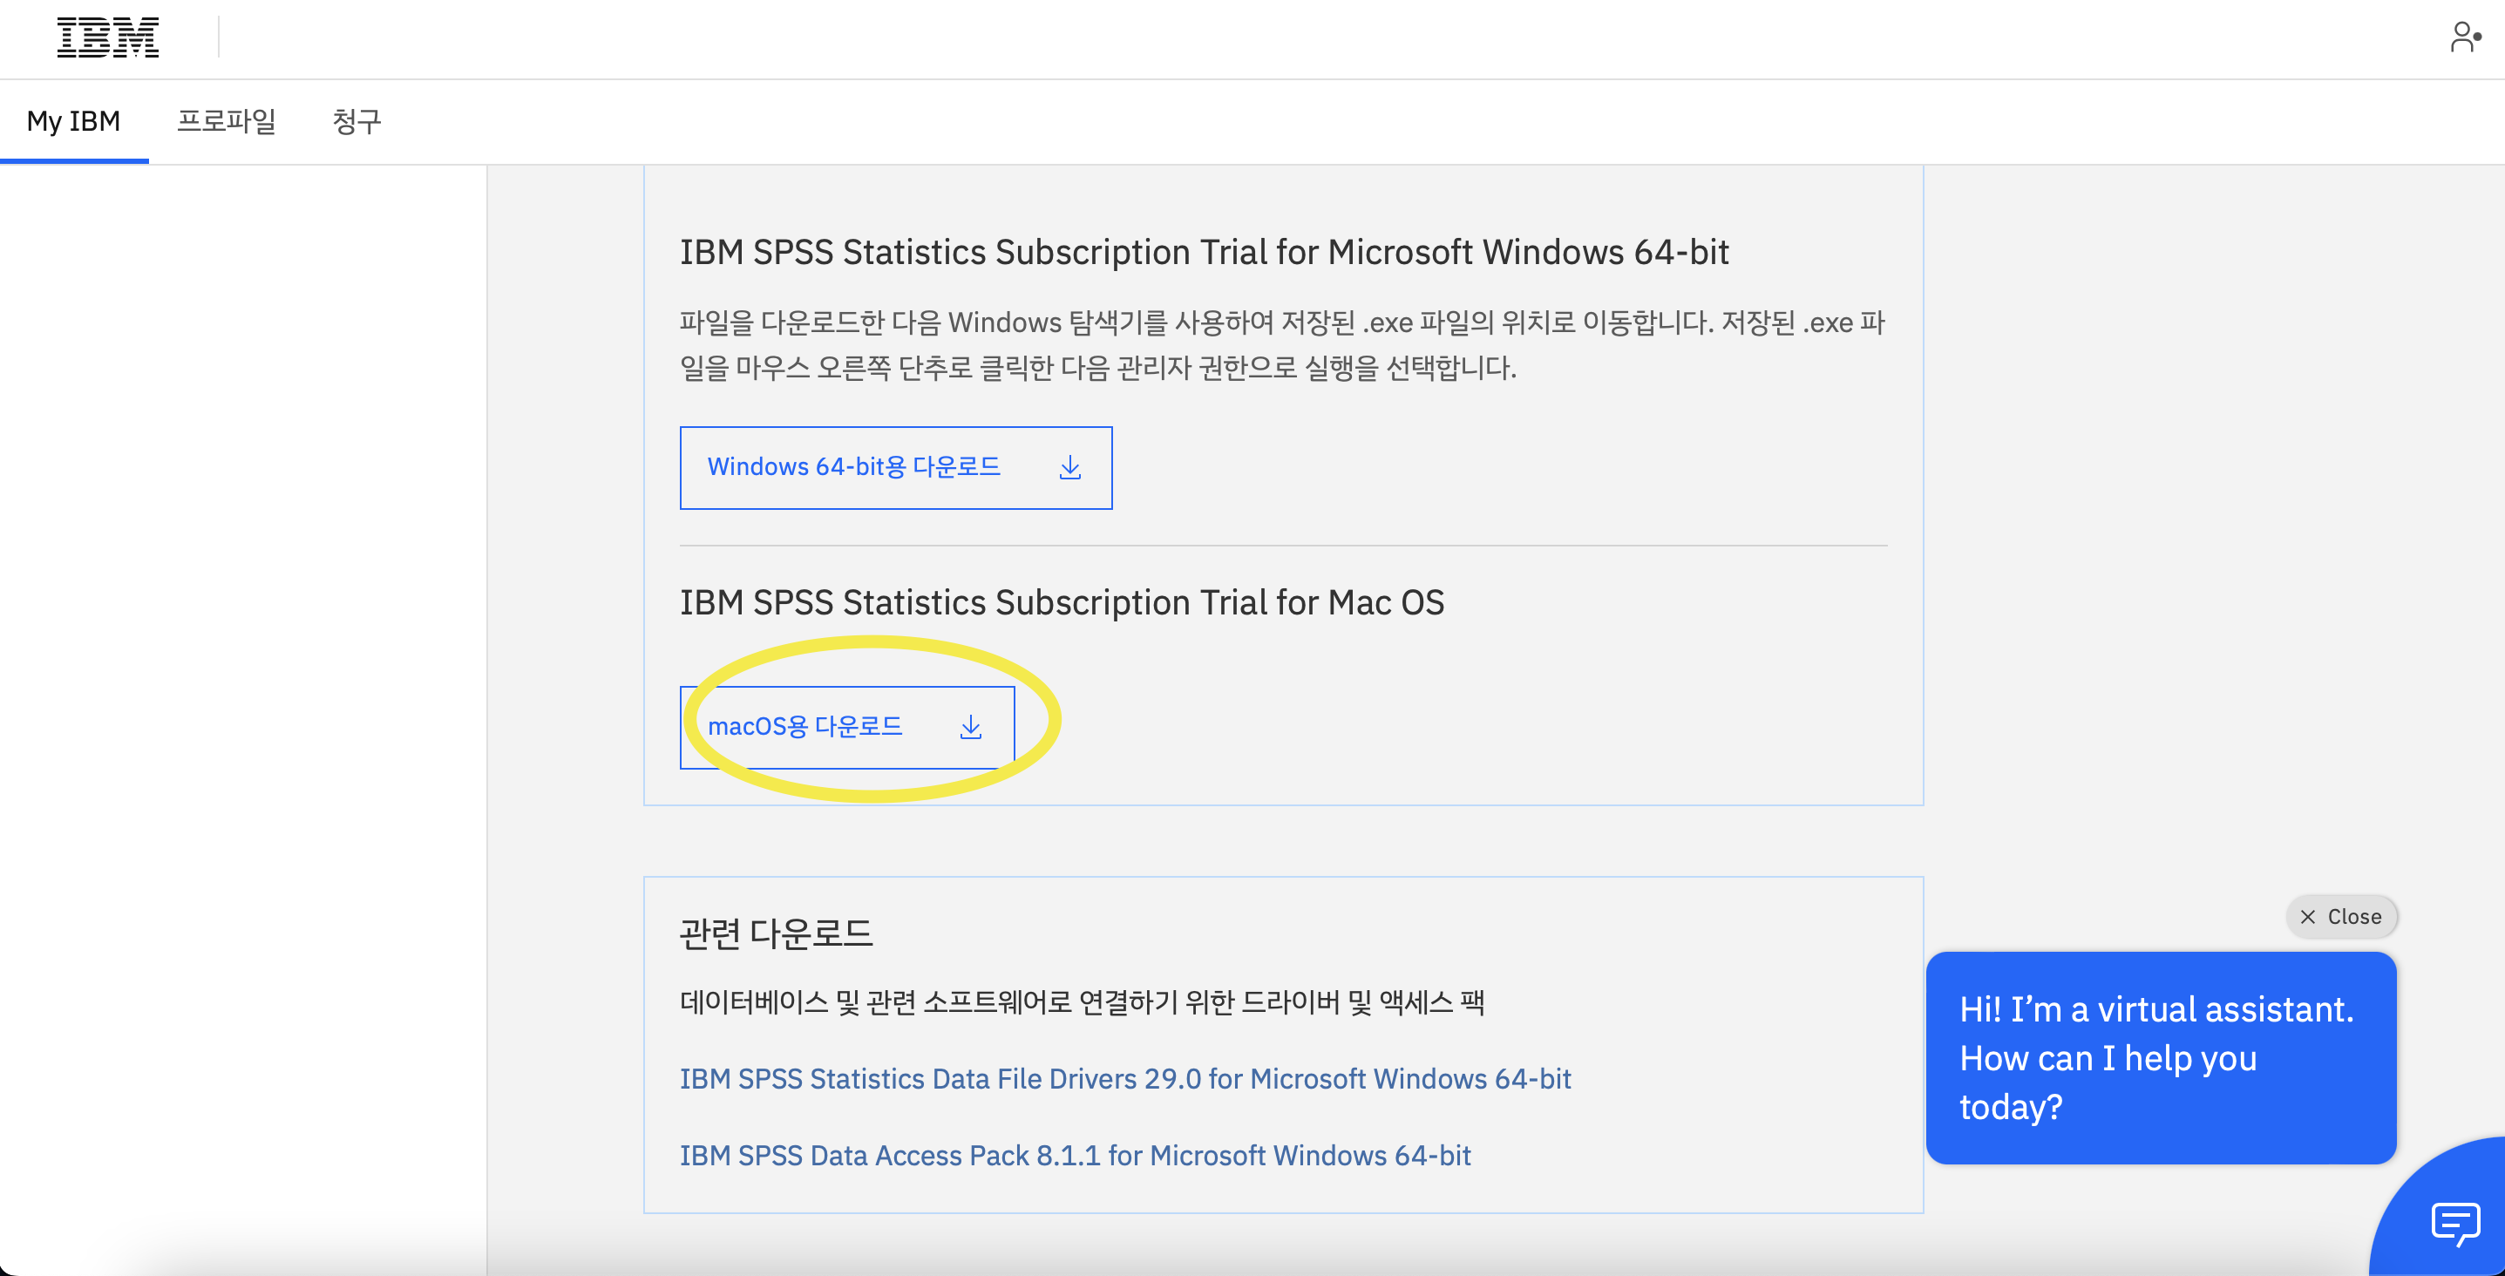Open the 청구 tab
The image size is (2505, 1276).
pos(356,121)
